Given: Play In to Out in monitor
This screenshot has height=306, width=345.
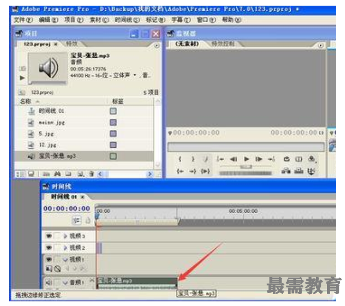Looking at the screenshot, I should pyautogui.click(x=205, y=171).
